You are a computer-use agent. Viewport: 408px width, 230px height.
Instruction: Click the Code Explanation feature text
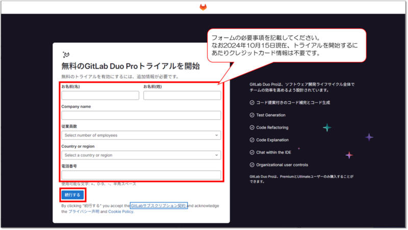[272, 140]
